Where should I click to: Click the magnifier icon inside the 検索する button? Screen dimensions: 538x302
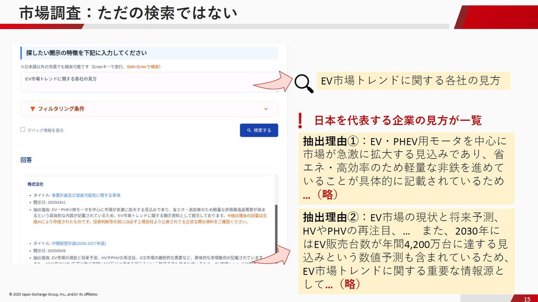(249, 130)
